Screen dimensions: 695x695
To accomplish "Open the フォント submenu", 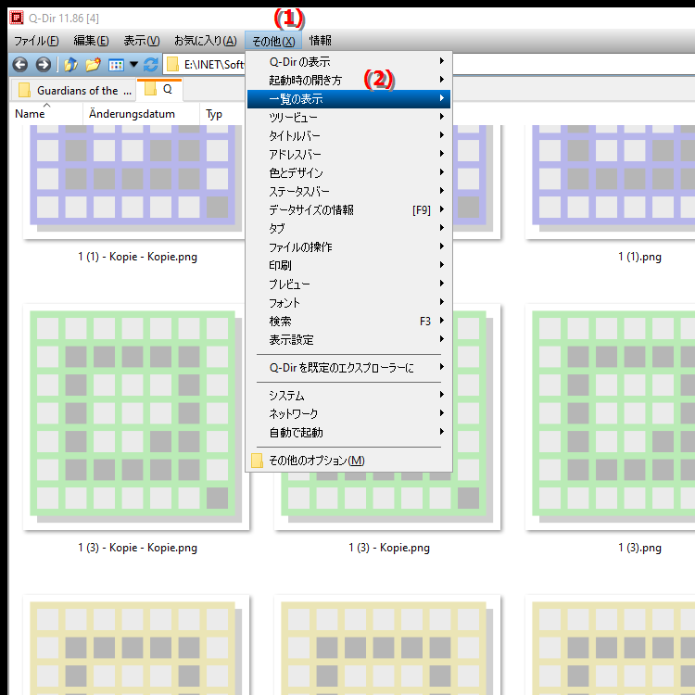I will tap(348, 303).
